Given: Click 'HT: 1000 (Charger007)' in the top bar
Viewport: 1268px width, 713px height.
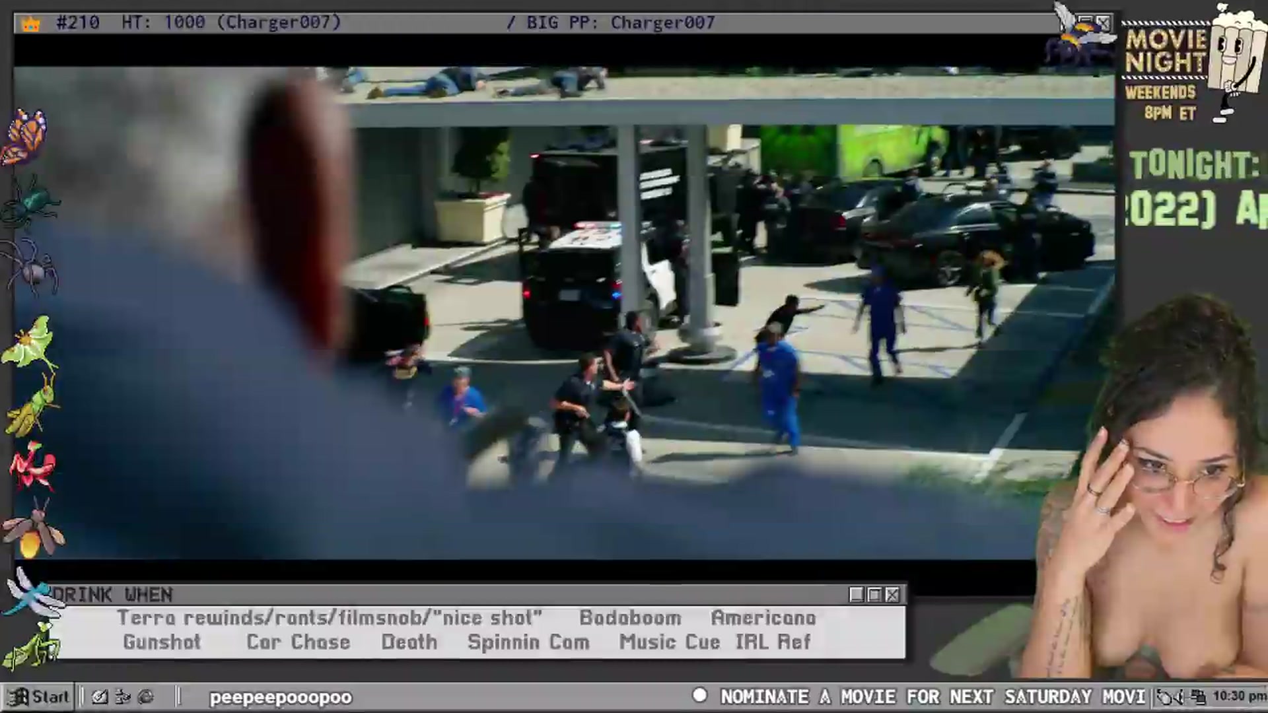Looking at the screenshot, I should point(231,23).
